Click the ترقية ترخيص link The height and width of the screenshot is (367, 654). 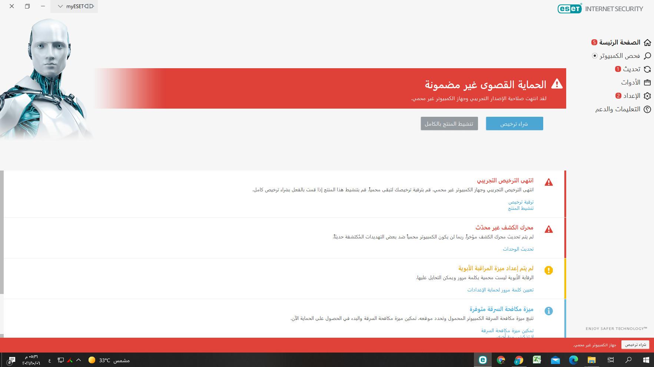coord(521,202)
